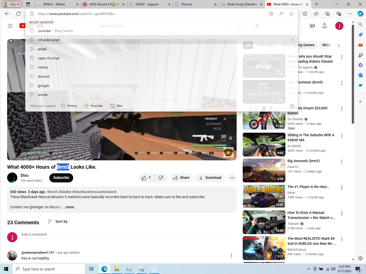Click the page vertical scrollbar
This screenshot has width=366, height=274.
pos(353,74)
